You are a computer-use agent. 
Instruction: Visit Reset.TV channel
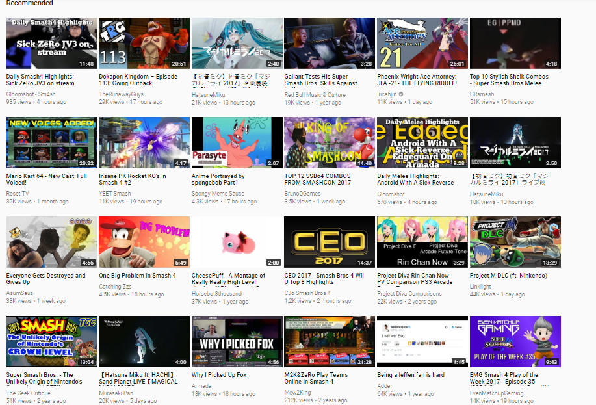18,194
